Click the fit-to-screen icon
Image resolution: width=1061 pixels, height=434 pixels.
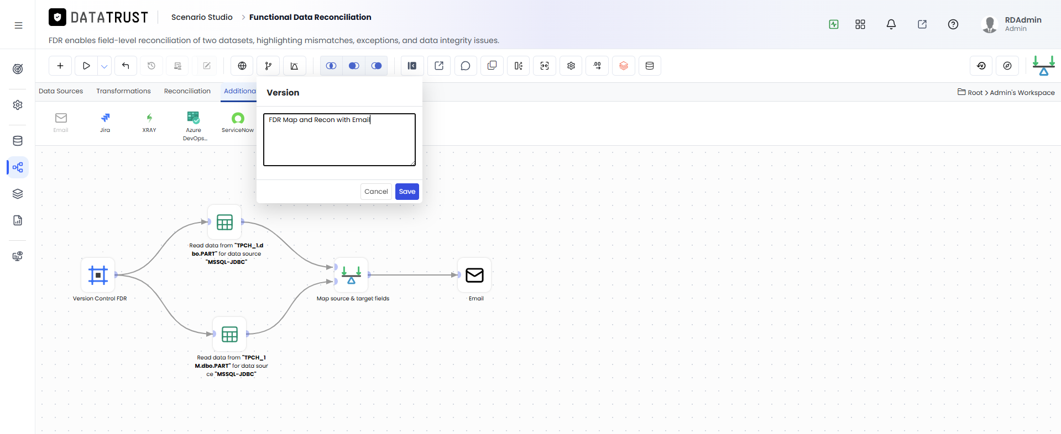(545, 66)
